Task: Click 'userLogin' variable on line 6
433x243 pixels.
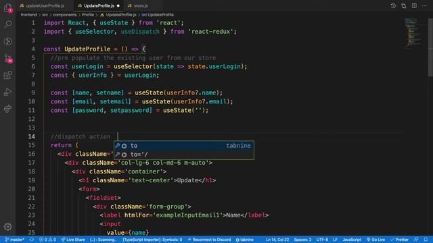Action: (x=87, y=66)
